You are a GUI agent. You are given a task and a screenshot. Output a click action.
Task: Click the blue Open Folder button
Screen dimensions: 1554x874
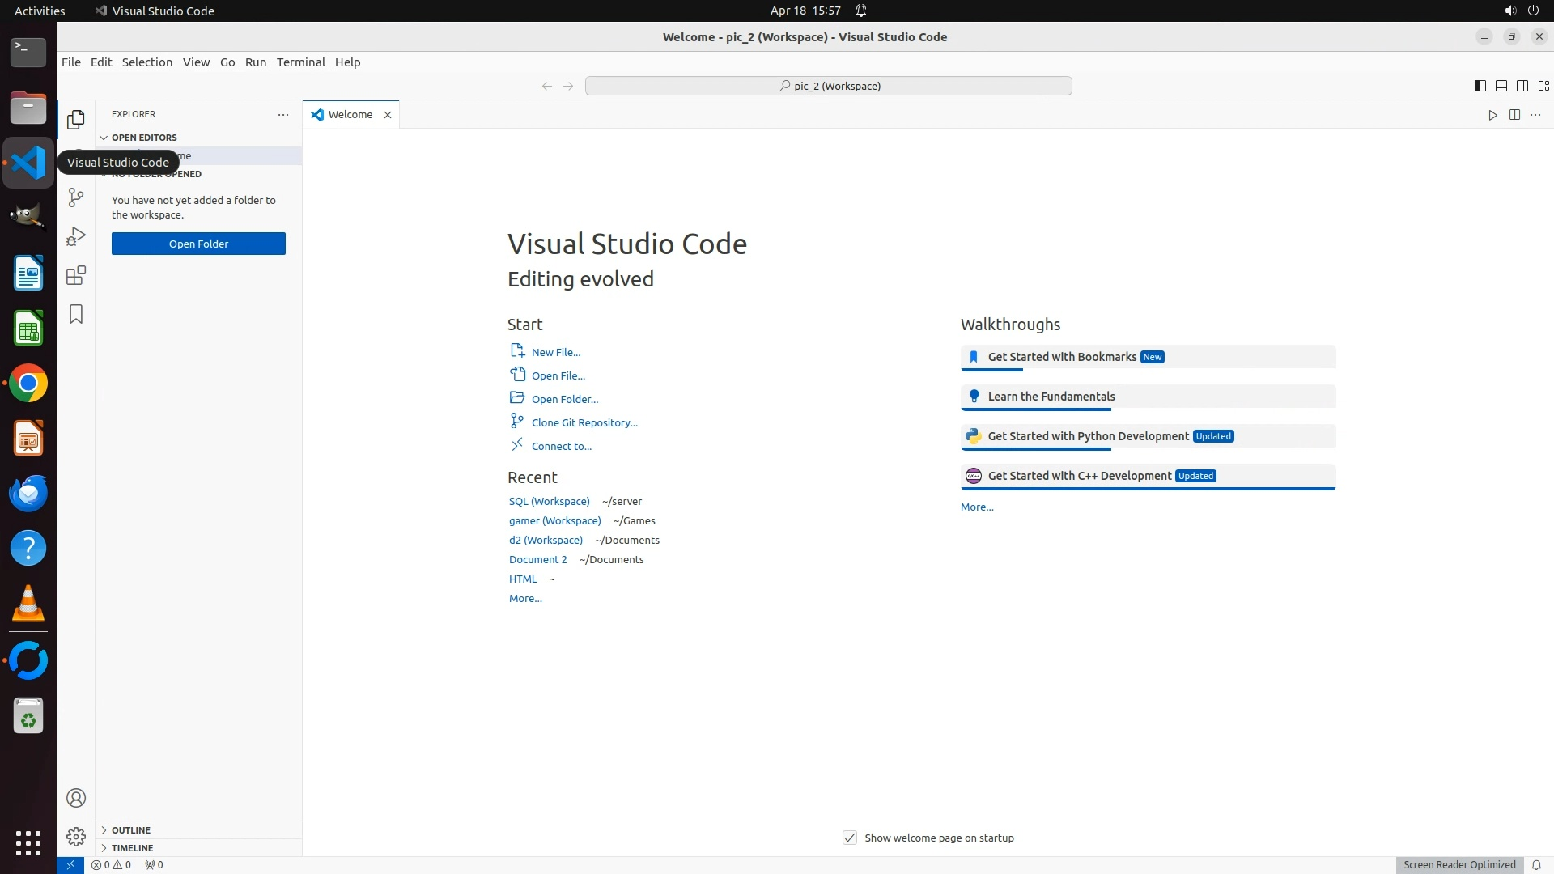click(198, 244)
